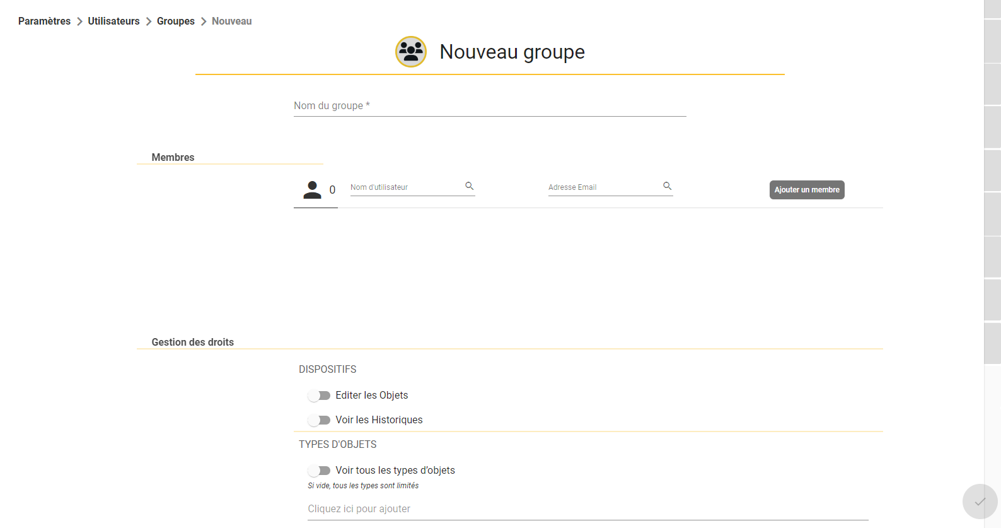Viewport: 1001px width, 528px height.
Task: Focus the Nom du groupe field
Action: 490,106
